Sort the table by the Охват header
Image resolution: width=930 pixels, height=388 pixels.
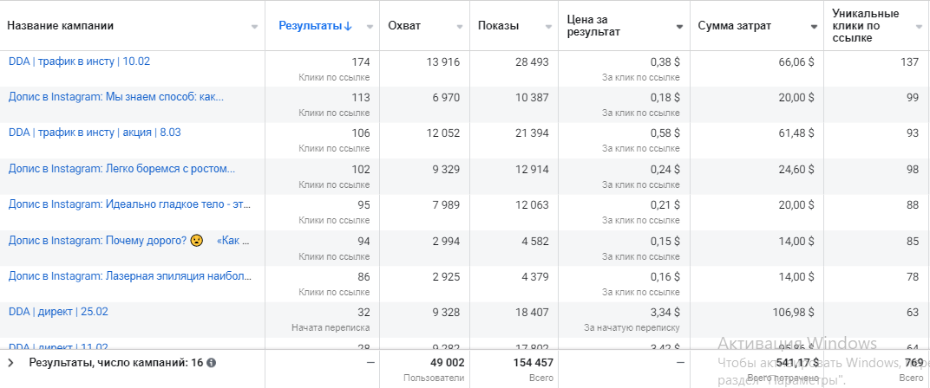pyautogui.click(x=405, y=26)
